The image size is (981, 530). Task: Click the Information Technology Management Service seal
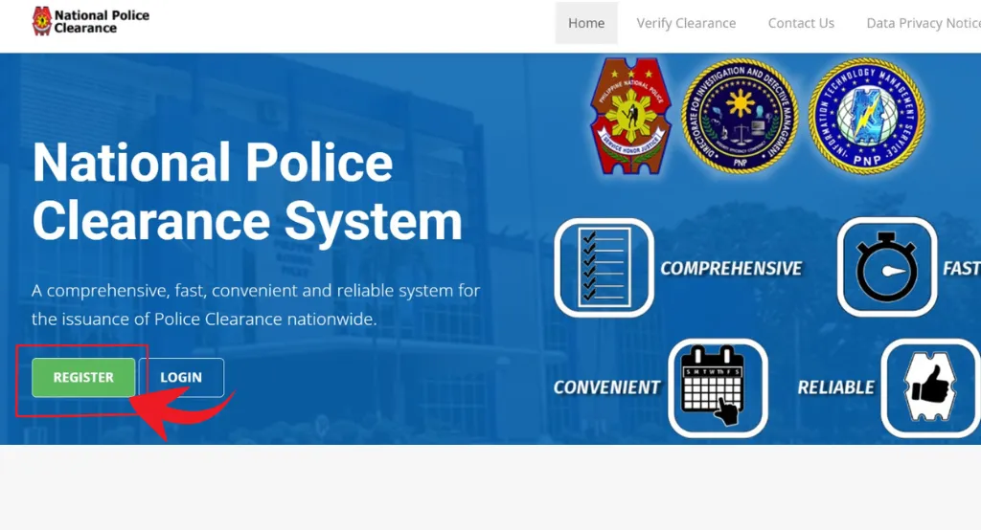click(x=866, y=116)
